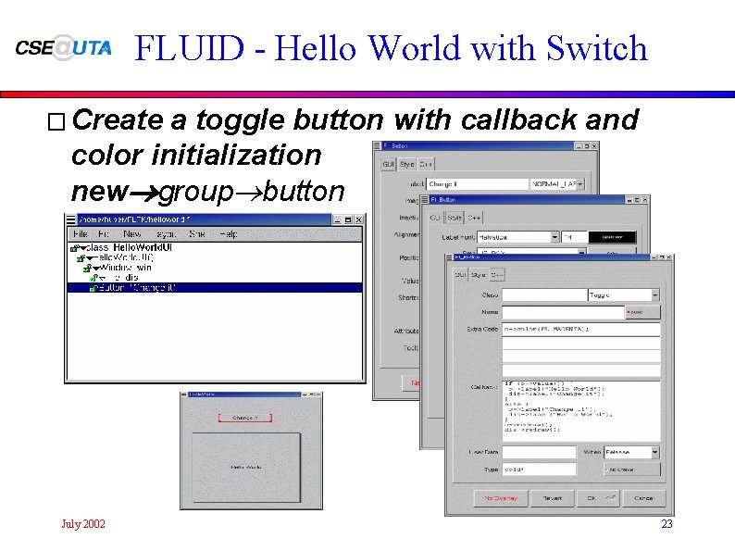Switch to GUI tab in front Fl_Button dialog

point(461,275)
